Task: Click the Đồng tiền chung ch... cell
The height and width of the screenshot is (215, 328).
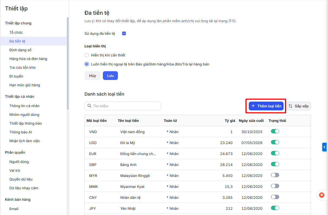Action: (138, 154)
